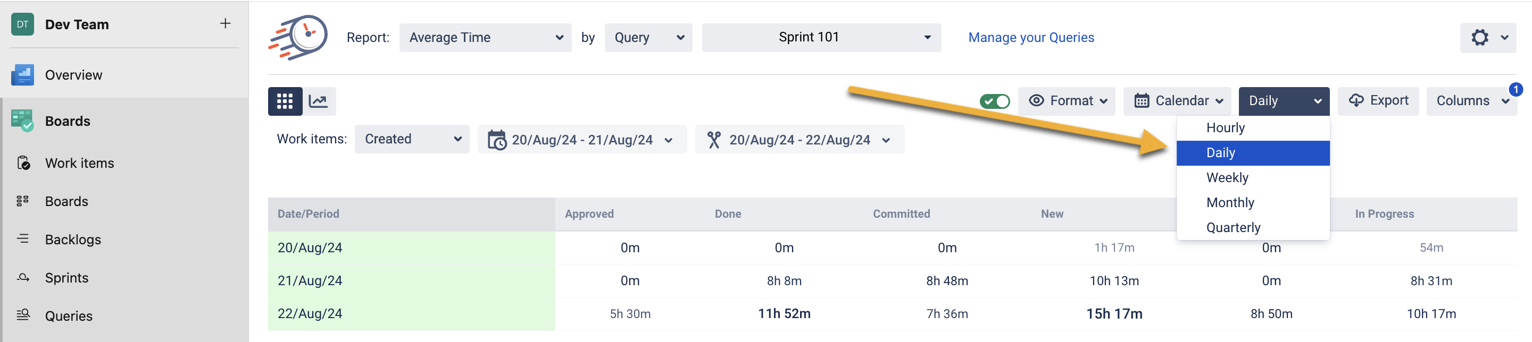Click the plus icon beside Dev Team
This screenshot has width=1532, height=342.
225,24
